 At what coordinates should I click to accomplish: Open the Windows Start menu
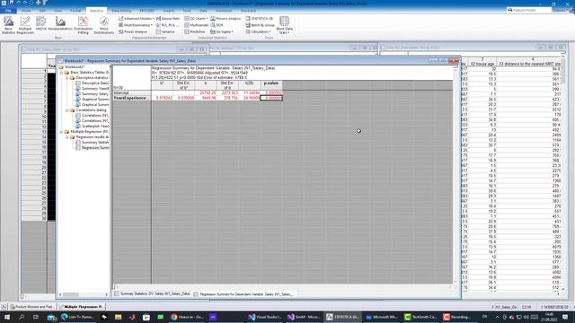[6, 317]
